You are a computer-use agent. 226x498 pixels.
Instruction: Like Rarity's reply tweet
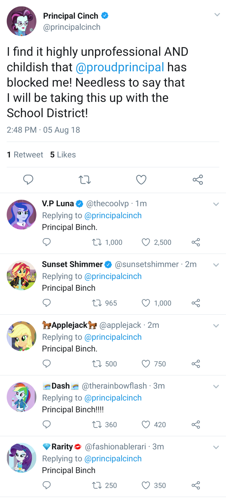coord(146,485)
